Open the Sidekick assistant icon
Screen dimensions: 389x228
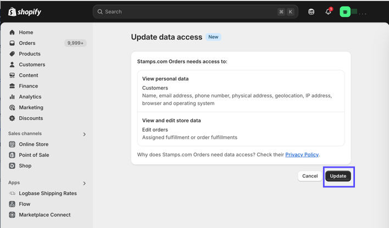(311, 12)
